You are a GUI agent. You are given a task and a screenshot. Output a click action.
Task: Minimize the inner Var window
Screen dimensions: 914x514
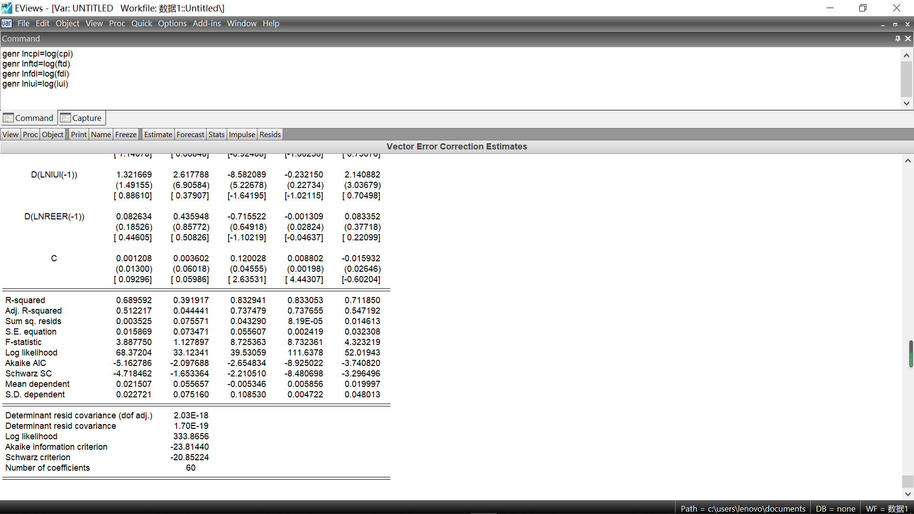[x=883, y=24]
